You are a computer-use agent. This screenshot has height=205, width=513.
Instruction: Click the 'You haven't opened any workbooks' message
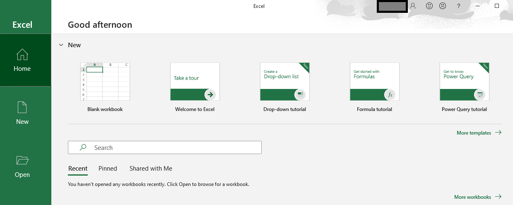tap(159, 184)
